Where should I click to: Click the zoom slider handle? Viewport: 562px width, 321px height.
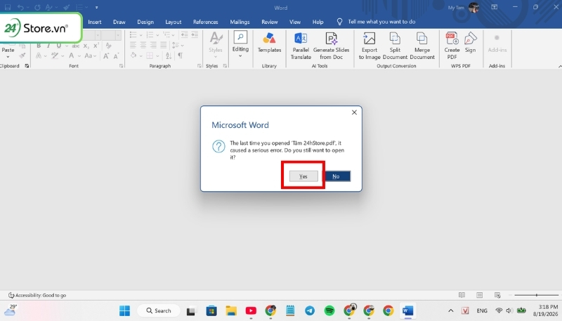point(537,295)
